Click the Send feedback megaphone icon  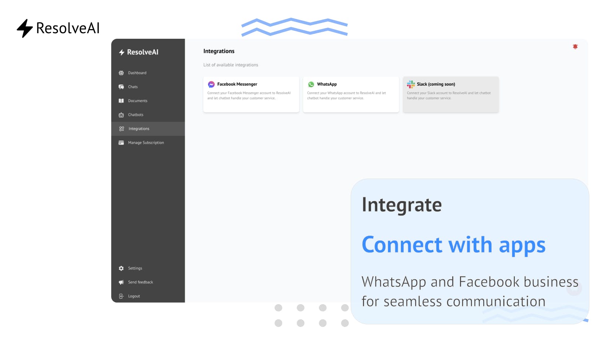121,282
